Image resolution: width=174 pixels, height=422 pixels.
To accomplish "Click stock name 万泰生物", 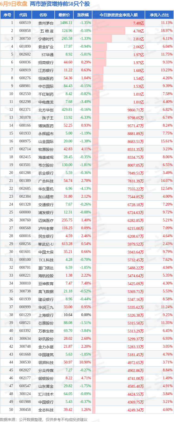I will coord(46,331).
